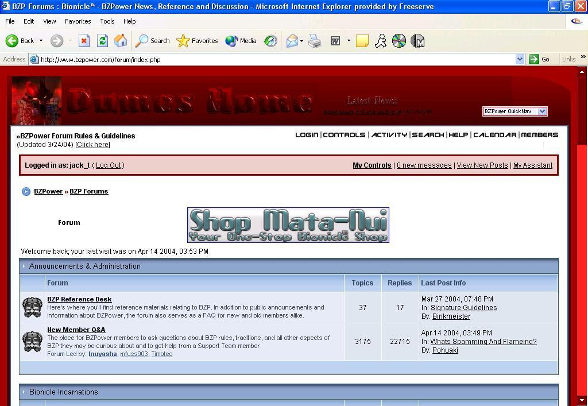Open the address bar dropdown arrow
Viewport: 588px width, 406px height.
click(x=520, y=59)
